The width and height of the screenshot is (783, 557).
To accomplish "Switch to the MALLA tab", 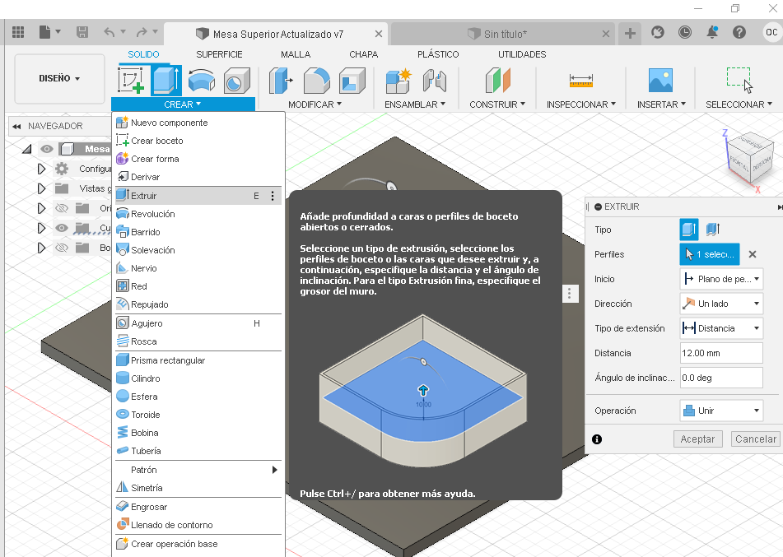I will [296, 54].
